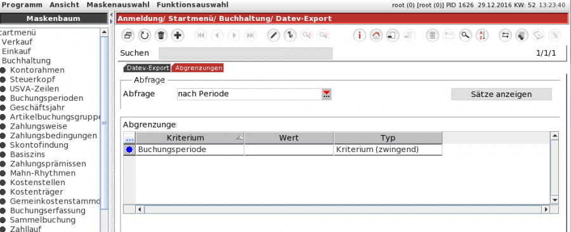Image resolution: width=571 pixels, height=232 pixels.
Task: Click the trash delete icon
Action: tap(161, 35)
